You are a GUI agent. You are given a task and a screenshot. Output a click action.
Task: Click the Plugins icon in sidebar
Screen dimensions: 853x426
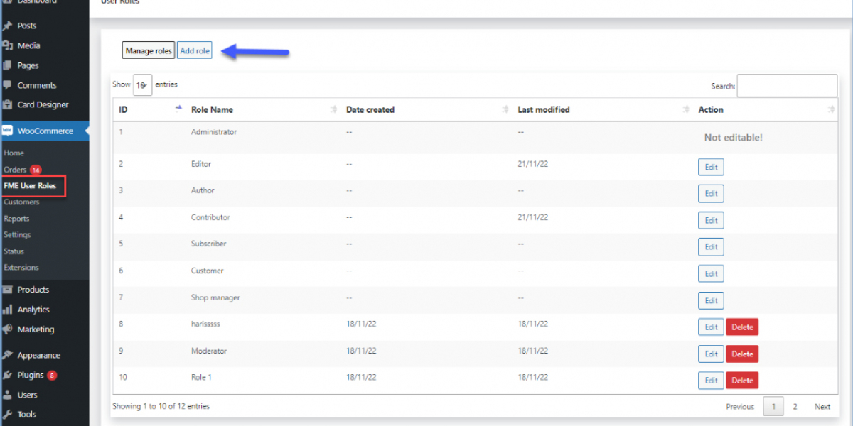point(8,375)
